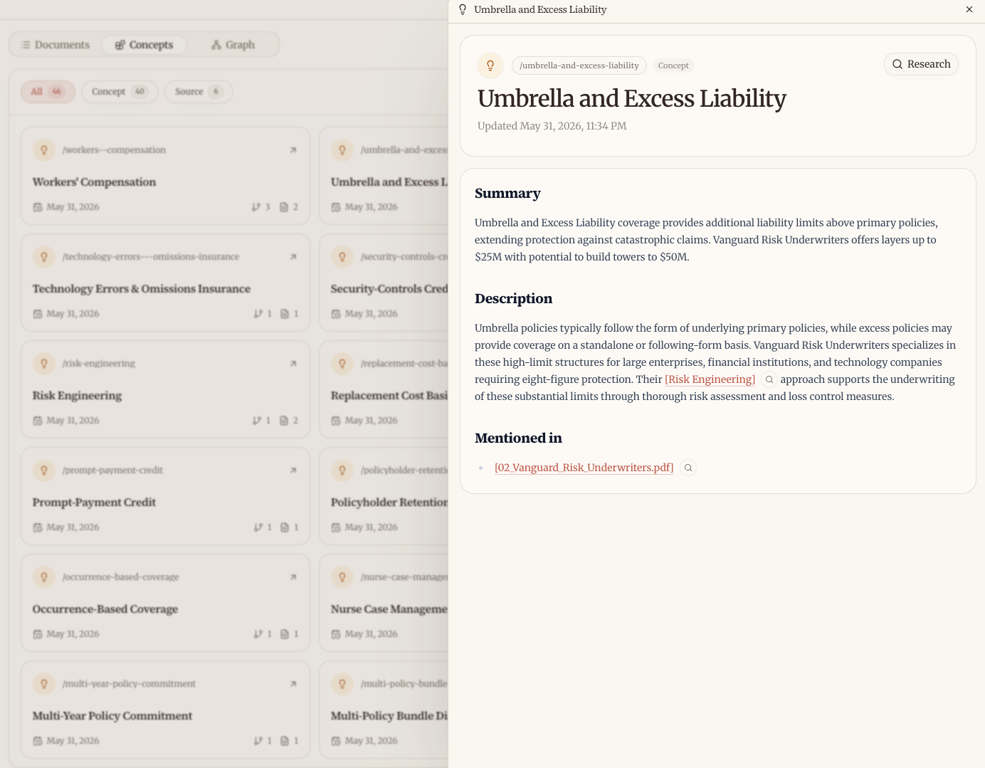Click the documents count icon on Risk Engineering card
985x768 pixels.
click(284, 421)
